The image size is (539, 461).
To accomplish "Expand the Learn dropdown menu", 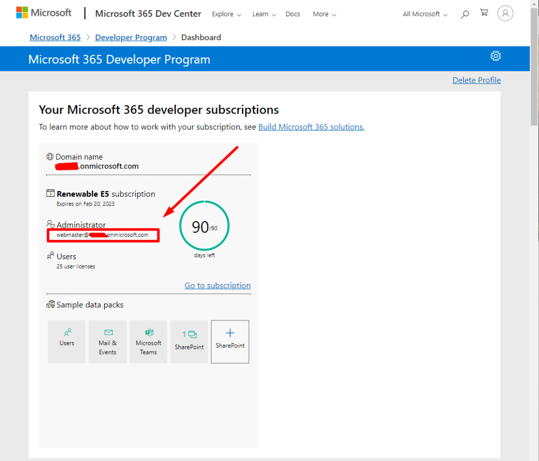I will [x=264, y=14].
